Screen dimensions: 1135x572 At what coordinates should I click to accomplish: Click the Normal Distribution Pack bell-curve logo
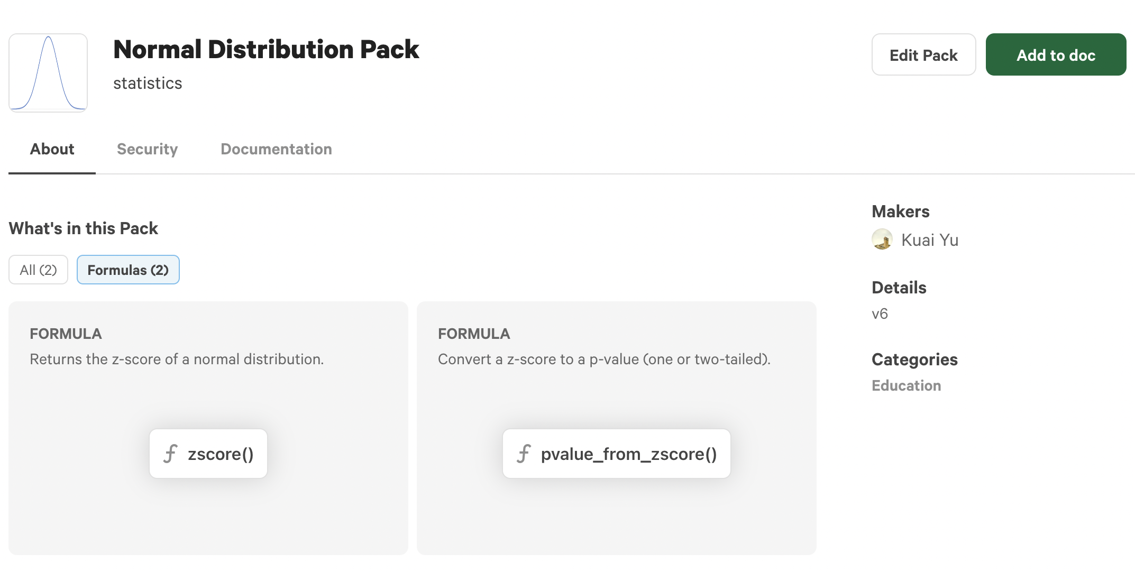48,73
